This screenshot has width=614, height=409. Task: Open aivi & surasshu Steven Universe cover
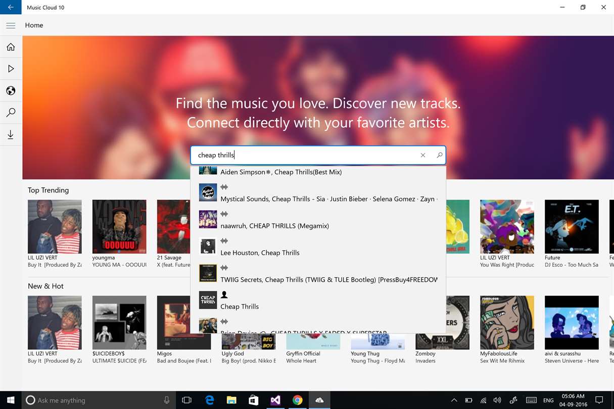click(572, 323)
